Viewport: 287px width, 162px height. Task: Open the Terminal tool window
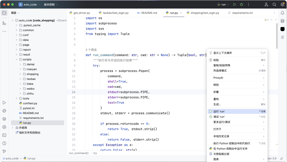[x=4, y=135]
